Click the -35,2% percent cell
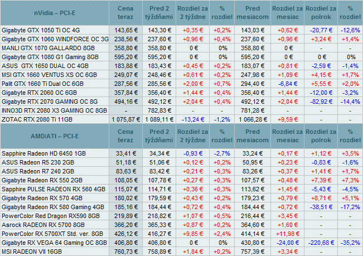Viewport: 363px width, 256px height. pos(350,243)
